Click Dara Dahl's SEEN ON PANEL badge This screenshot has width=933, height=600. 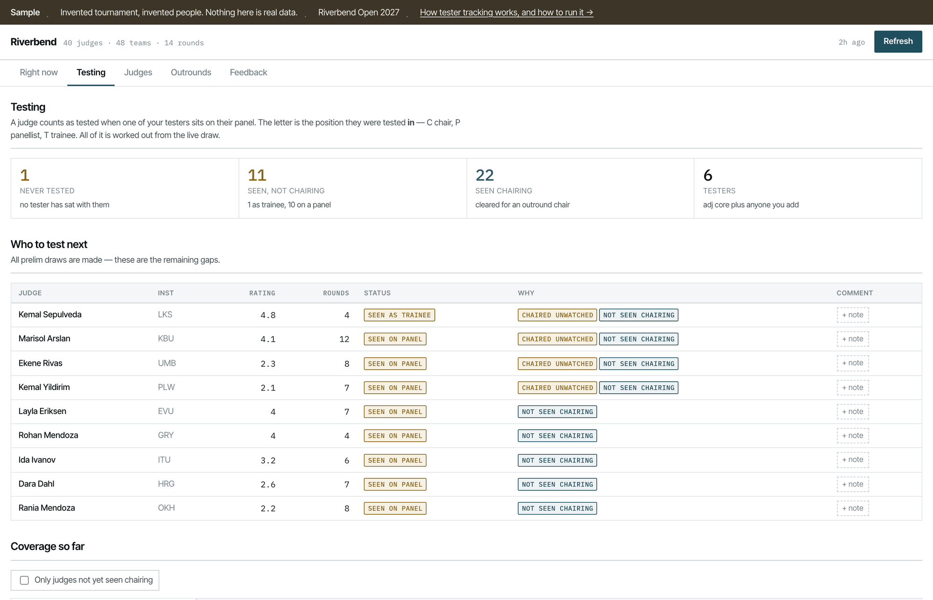point(395,484)
